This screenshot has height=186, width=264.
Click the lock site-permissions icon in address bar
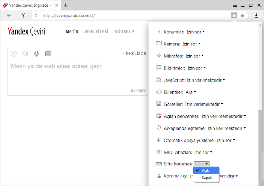coord(234,15)
